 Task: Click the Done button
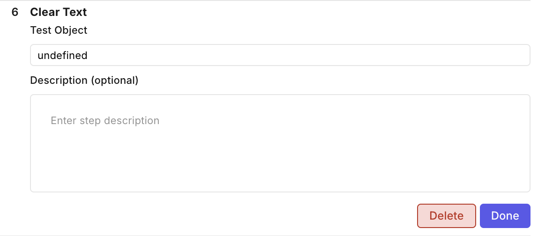pos(505,216)
